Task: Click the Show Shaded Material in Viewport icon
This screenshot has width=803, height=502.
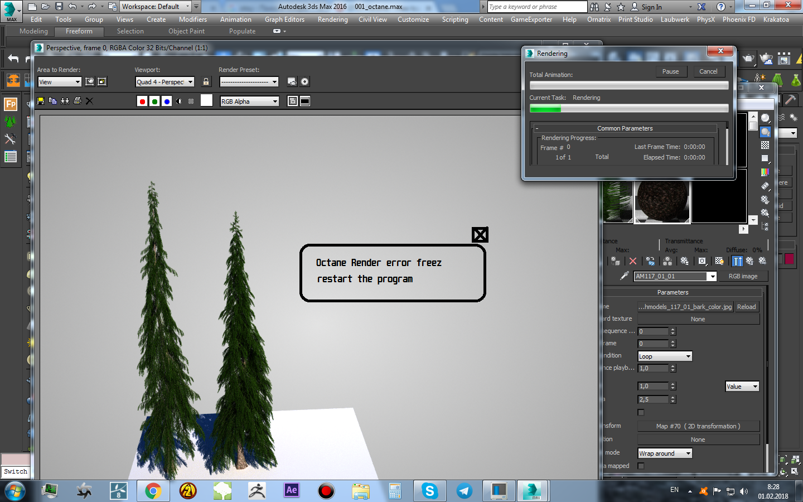Action: click(x=719, y=261)
